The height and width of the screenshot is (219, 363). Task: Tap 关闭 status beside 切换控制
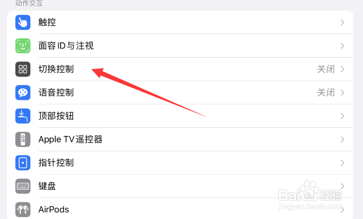325,69
